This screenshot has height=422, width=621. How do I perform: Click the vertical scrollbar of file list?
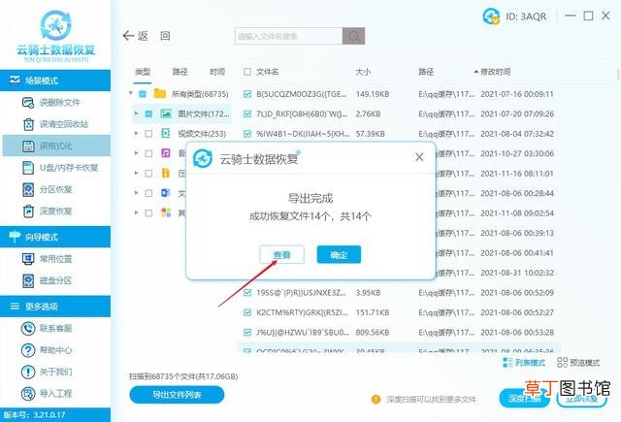point(618,74)
